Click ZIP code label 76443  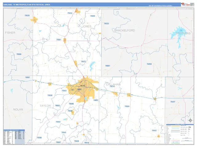click(154, 130)
